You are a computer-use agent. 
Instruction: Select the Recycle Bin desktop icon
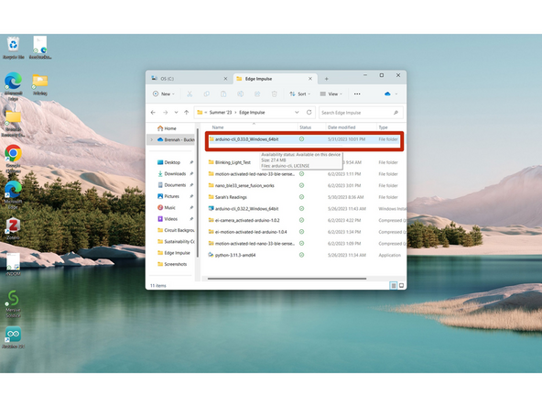(x=13, y=48)
